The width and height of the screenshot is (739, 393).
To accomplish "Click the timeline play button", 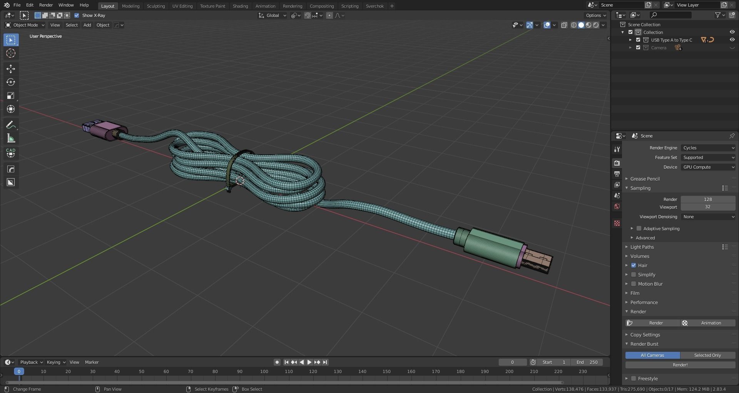I will pos(309,362).
